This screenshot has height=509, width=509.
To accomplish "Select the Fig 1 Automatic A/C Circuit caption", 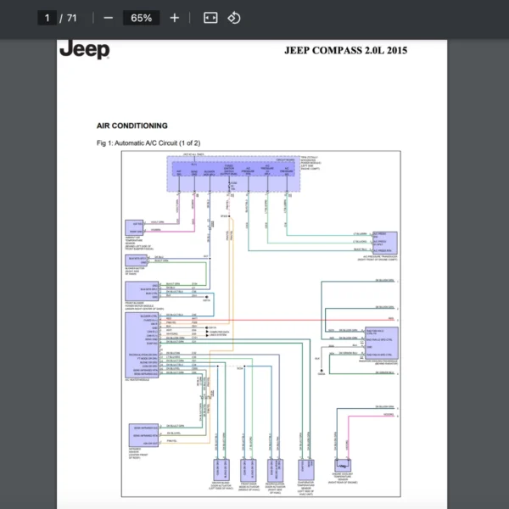I will 148,143.
